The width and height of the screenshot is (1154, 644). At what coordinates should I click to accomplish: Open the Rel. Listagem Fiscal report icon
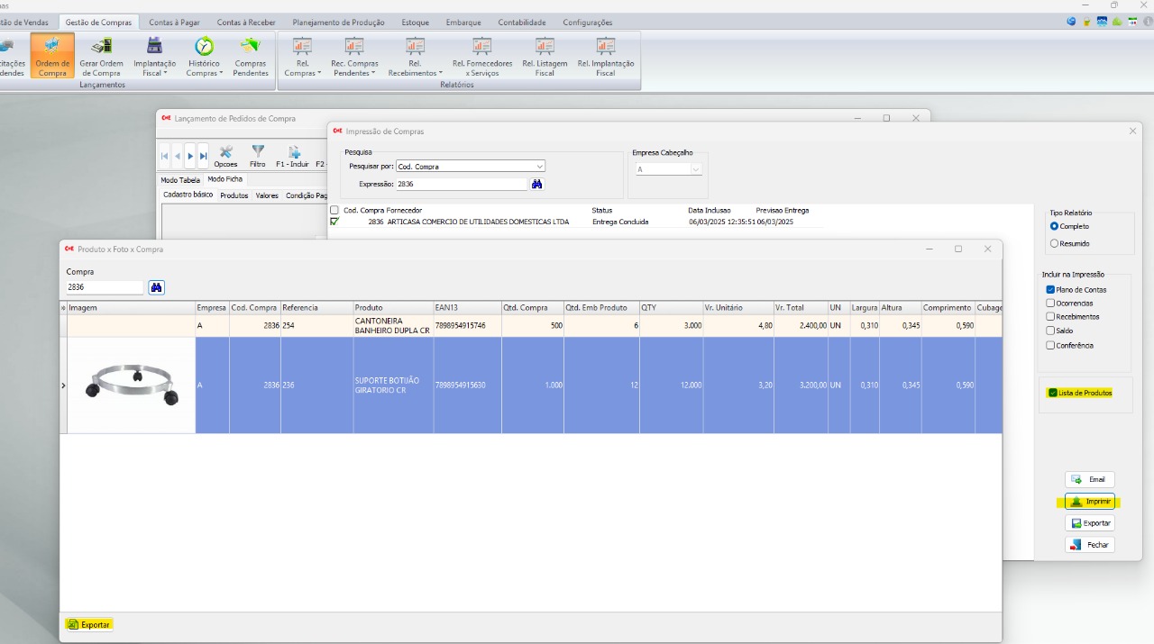click(545, 55)
